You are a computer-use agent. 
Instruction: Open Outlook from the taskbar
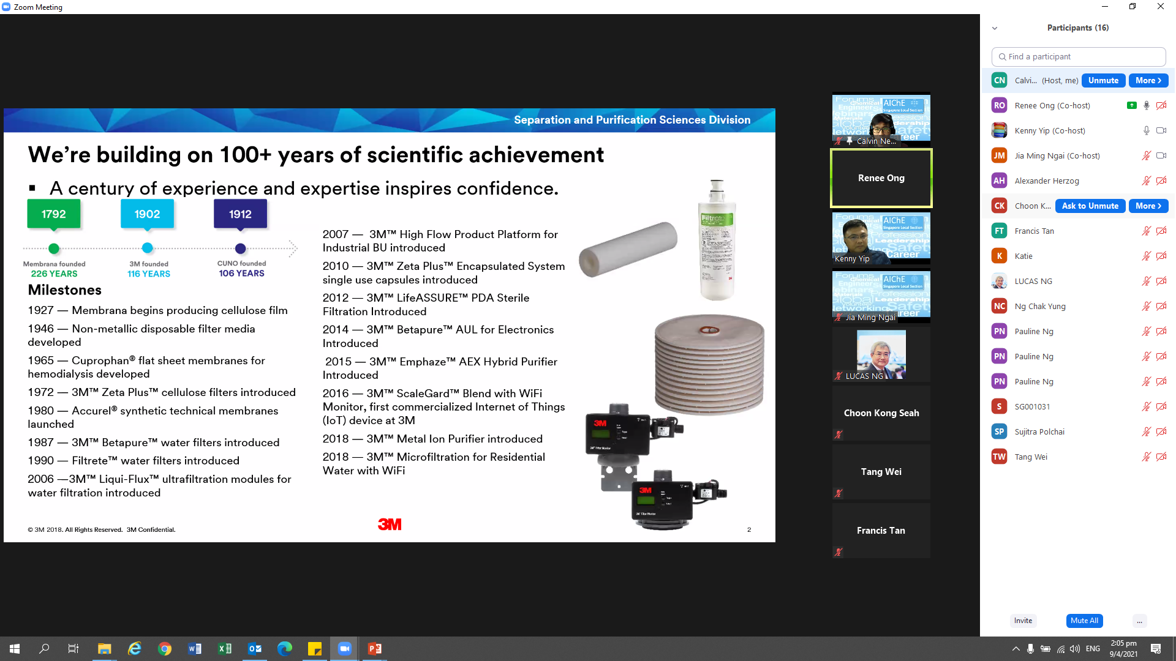pyautogui.click(x=254, y=649)
